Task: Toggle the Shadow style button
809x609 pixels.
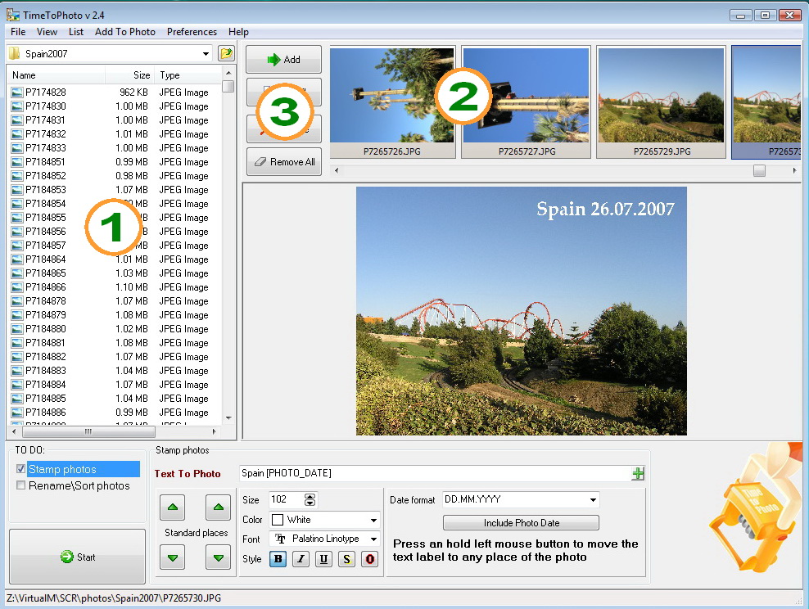Action: (x=346, y=559)
